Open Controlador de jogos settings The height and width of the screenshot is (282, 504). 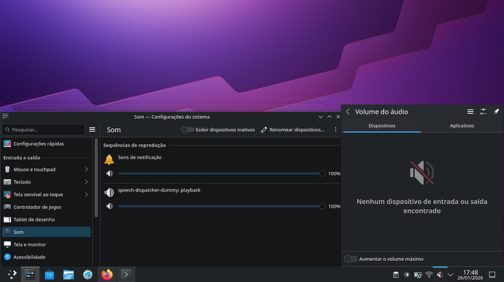coord(46,207)
